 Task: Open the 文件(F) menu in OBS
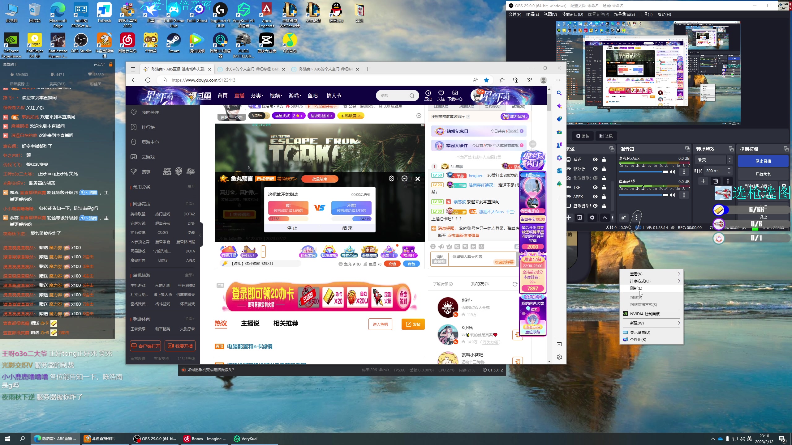coord(515,14)
